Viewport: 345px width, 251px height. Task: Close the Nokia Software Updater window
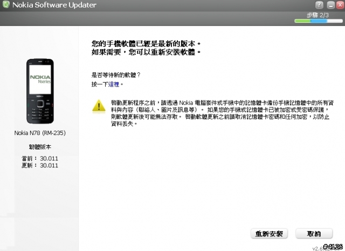click(340, 5)
